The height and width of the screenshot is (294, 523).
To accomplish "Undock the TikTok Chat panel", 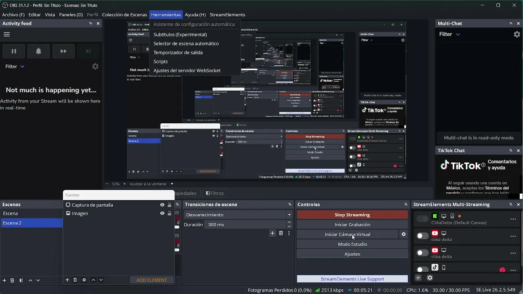I will tap(511, 151).
